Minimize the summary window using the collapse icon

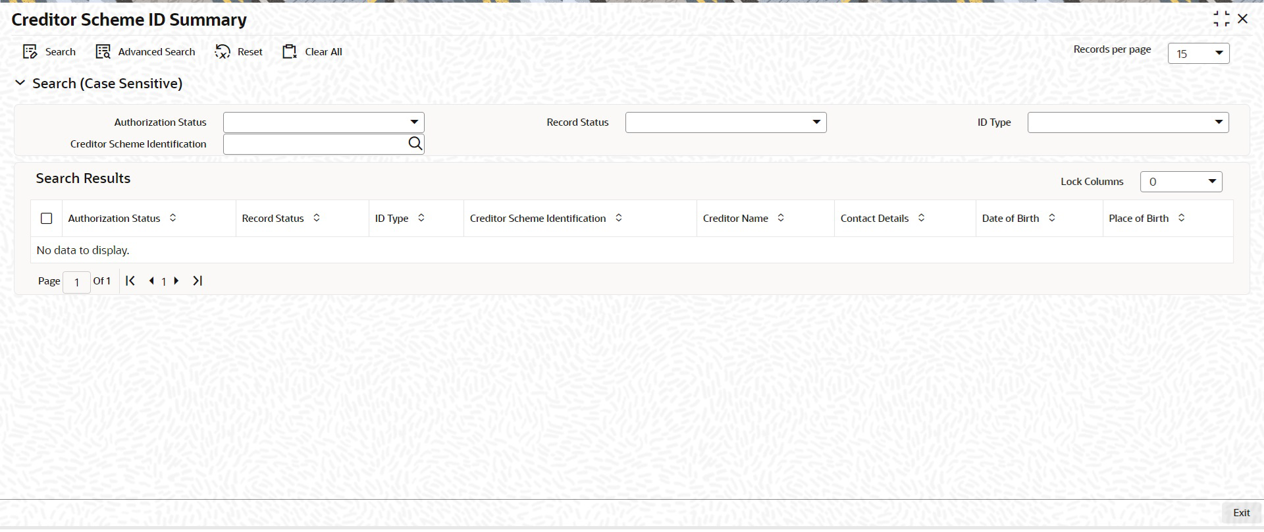(1221, 19)
